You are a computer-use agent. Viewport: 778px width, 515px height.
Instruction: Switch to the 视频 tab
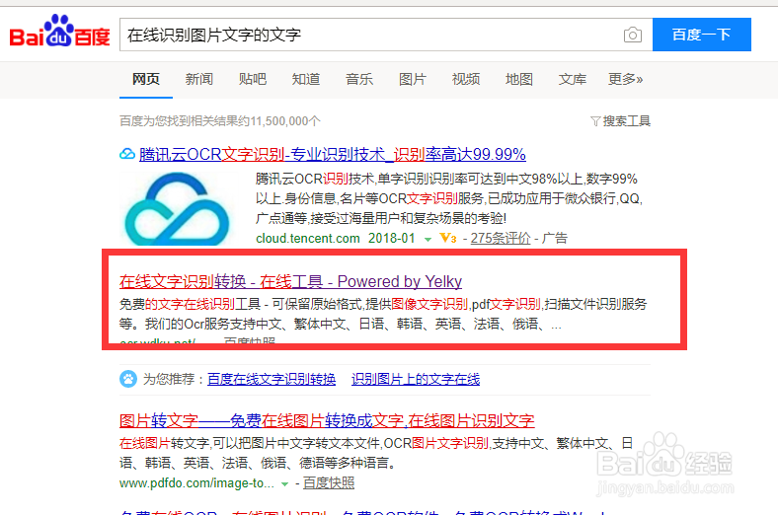(x=466, y=79)
